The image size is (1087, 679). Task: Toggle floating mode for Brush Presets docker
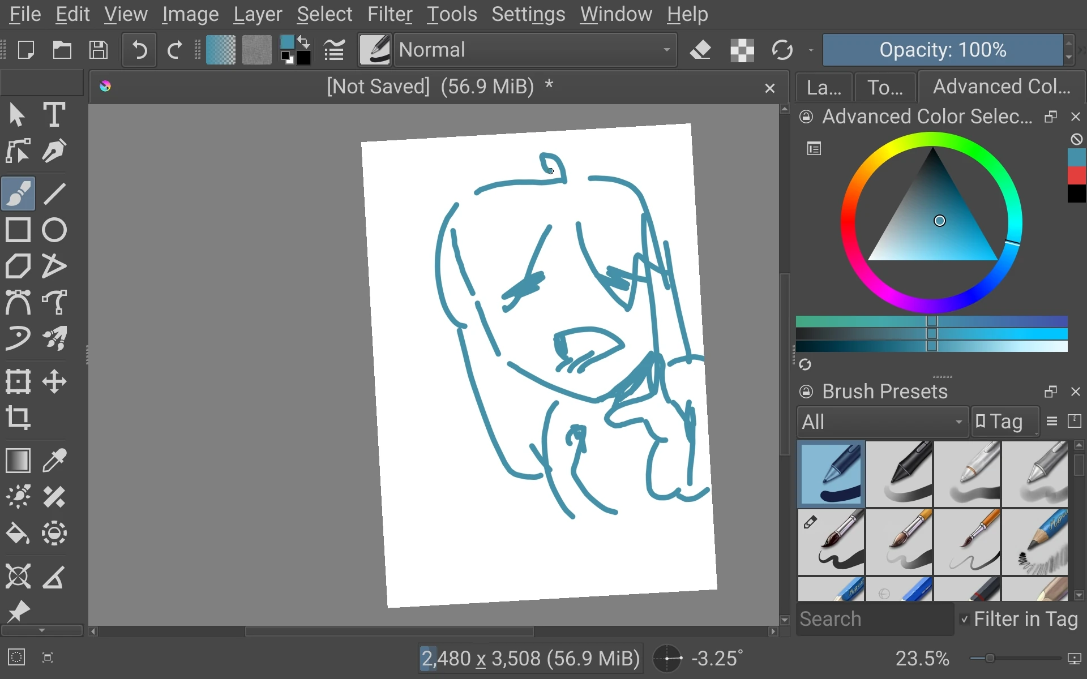[x=1051, y=391]
